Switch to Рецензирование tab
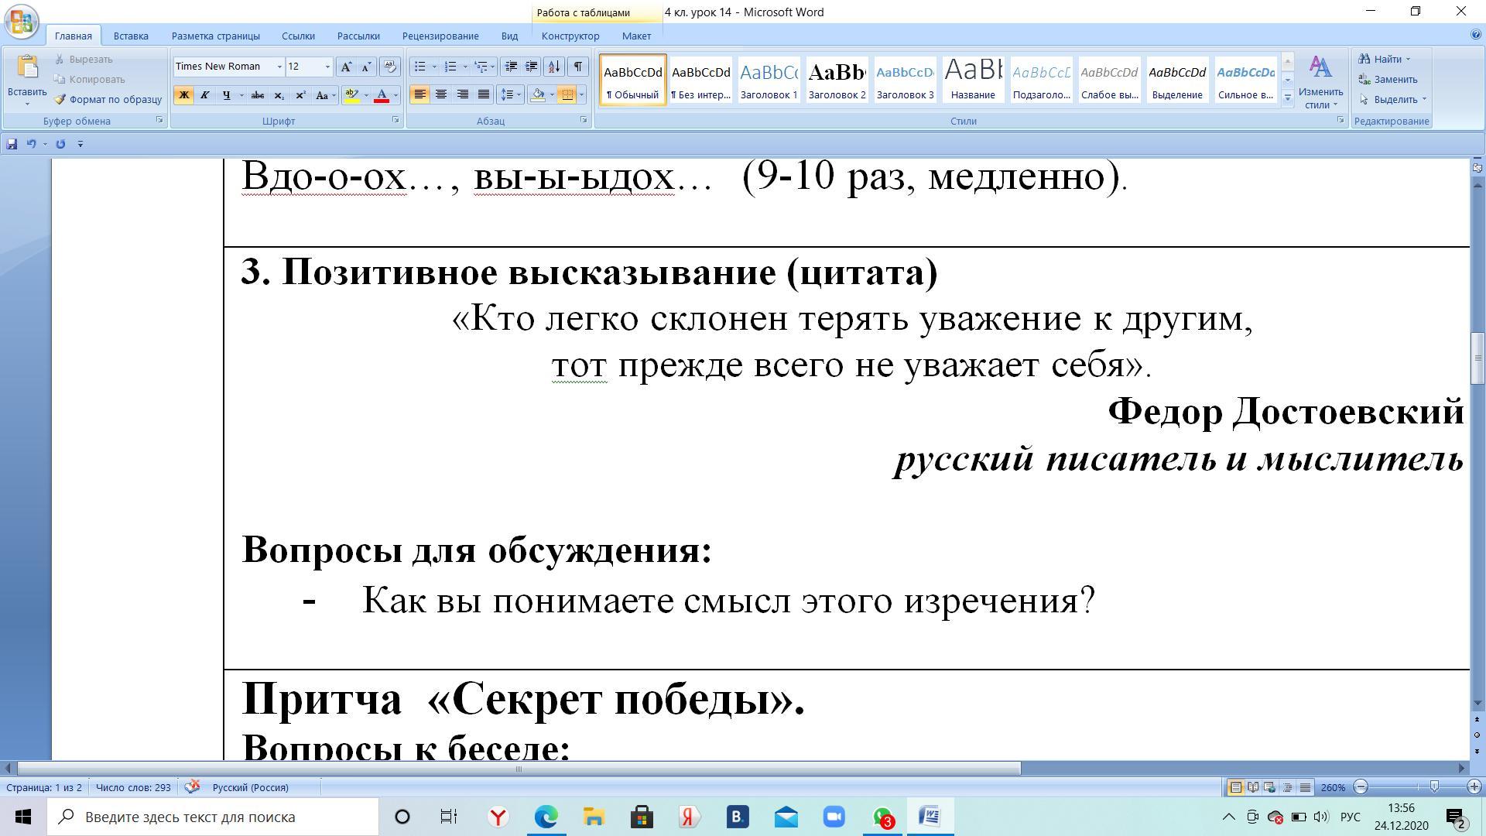Image resolution: width=1486 pixels, height=836 pixels. pos(440,36)
